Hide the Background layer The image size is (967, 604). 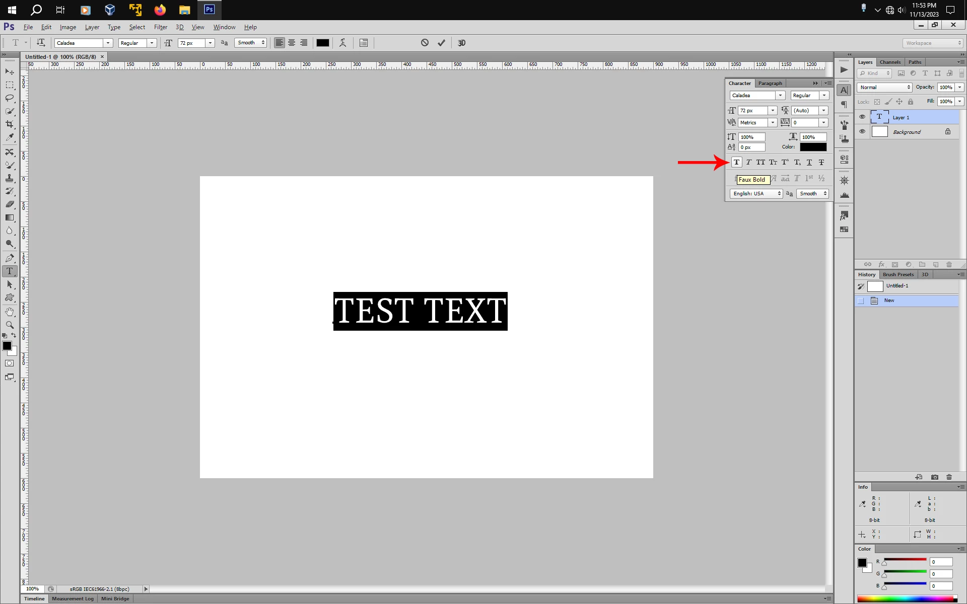click(862, 131)
